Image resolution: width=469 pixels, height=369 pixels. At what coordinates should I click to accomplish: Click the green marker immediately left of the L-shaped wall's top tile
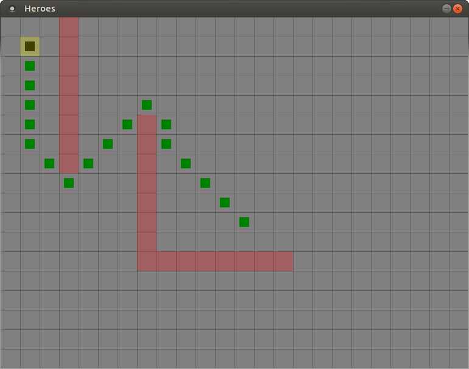click(x=127, y=124)
